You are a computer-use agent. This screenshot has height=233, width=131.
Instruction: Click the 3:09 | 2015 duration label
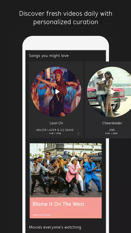[x=111, y=133]
